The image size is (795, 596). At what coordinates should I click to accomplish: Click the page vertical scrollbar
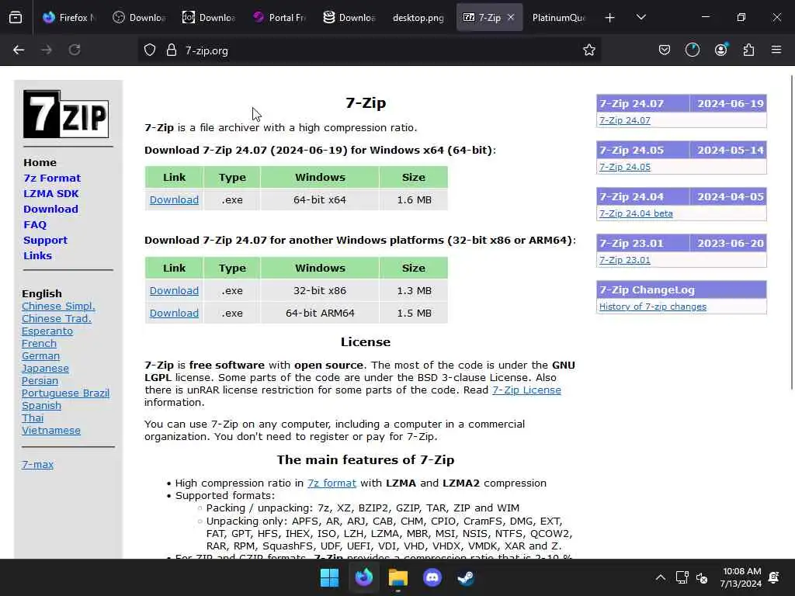click(791, 232)
